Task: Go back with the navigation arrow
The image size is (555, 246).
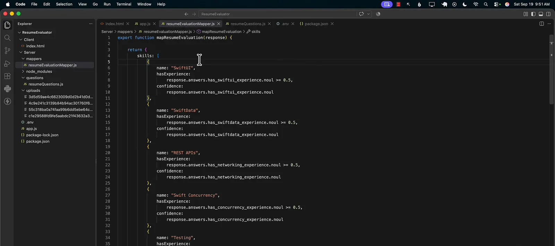Action: tap(186, 14)
